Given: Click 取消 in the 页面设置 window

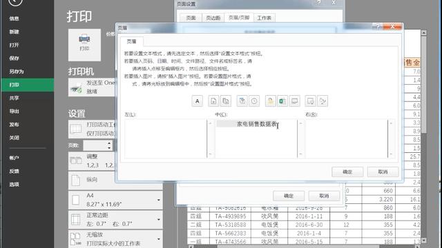Looking at the screenshot, I should 324,196.
